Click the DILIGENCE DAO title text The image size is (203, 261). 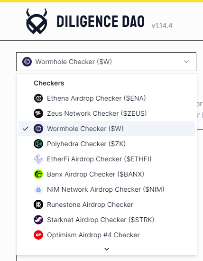pyautogui.click(x=101, y=21)
